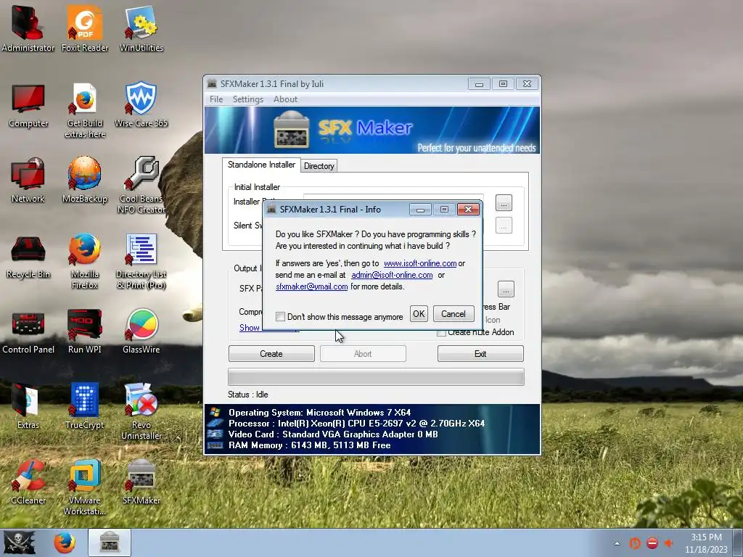Click the Create button
Image resolution: width=743 pixels, height=557 pixels.
[x=271, y=354]
